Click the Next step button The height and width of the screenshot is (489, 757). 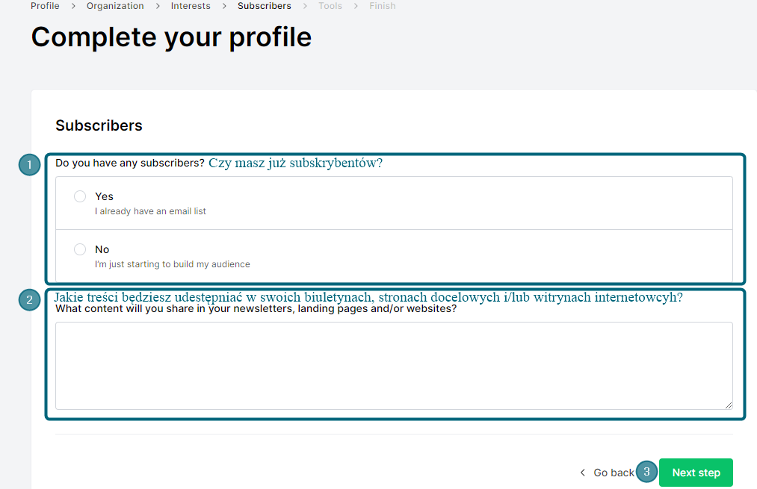tap(696, 473)
